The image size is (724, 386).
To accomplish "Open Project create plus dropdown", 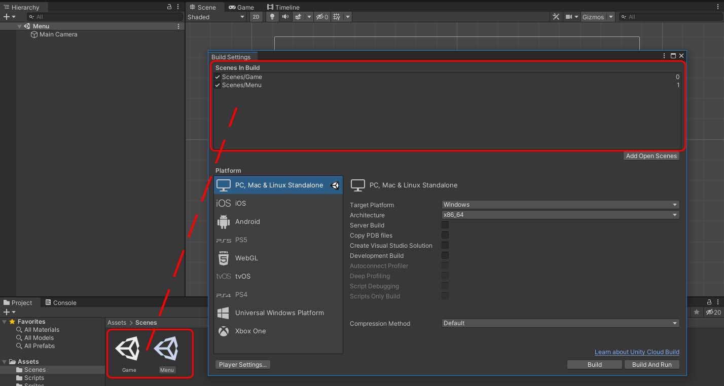I will click(9, 312).
